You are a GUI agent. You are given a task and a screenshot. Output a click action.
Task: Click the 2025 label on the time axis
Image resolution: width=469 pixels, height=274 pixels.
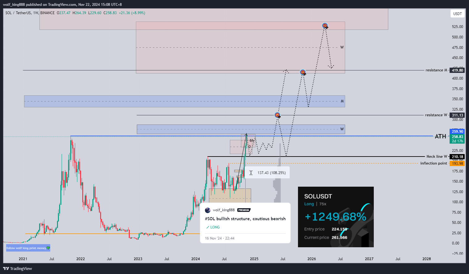254,259
